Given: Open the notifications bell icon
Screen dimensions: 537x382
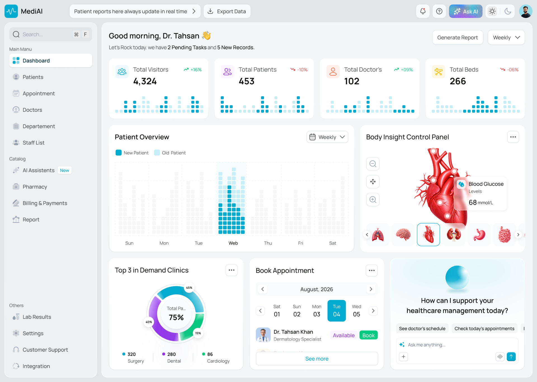Looking at the screenshot, I should pyautogui.click(x=423, y=11).
